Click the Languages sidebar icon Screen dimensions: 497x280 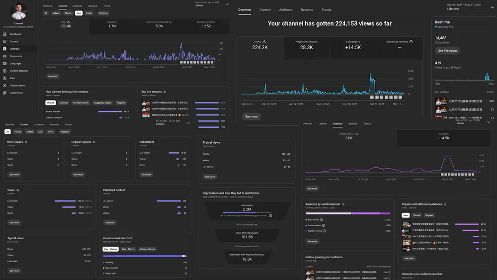[5, 64]
